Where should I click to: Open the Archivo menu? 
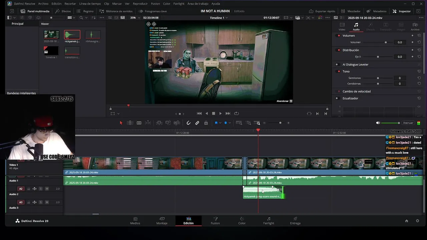point(43,4)
